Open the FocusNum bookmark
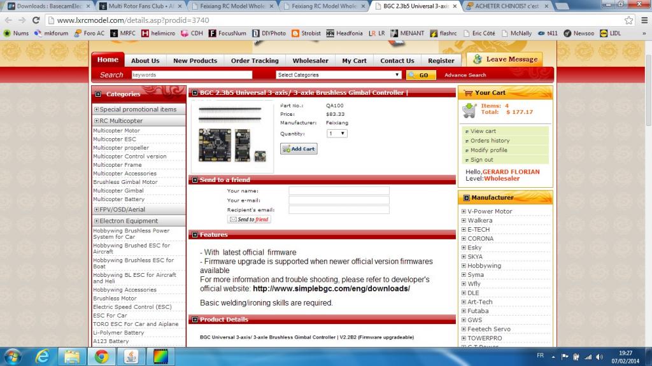 (227, 33)
